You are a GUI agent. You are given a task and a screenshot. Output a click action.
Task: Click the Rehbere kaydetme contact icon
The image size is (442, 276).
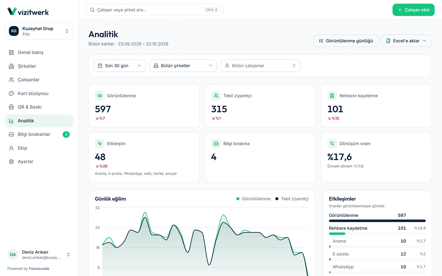point(332,96)
